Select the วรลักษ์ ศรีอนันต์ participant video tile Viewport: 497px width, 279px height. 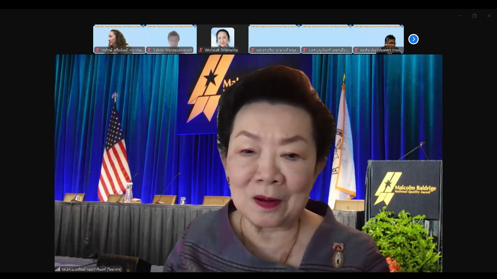tap(119, 39)
